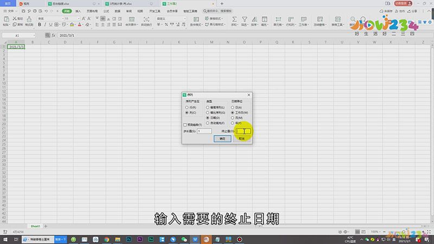Viewport: 434px width, 244px height.
Task: Open the Windows Start menu
Action: pyautogui.click(x=5, y=239)
